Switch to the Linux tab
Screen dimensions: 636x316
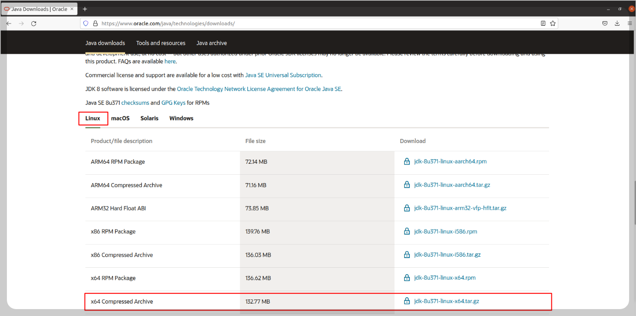point(93,118)
